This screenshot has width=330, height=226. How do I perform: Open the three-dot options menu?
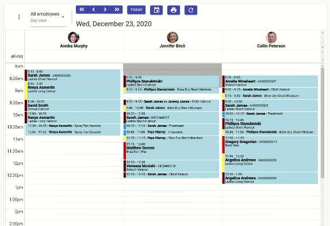click(x=19, y=17)
